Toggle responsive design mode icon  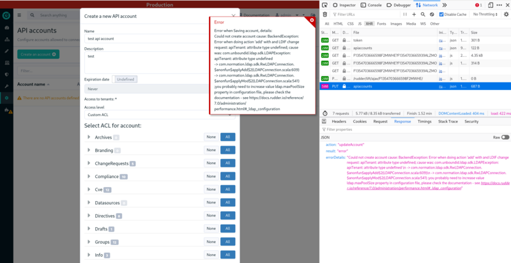pos(491,5)
